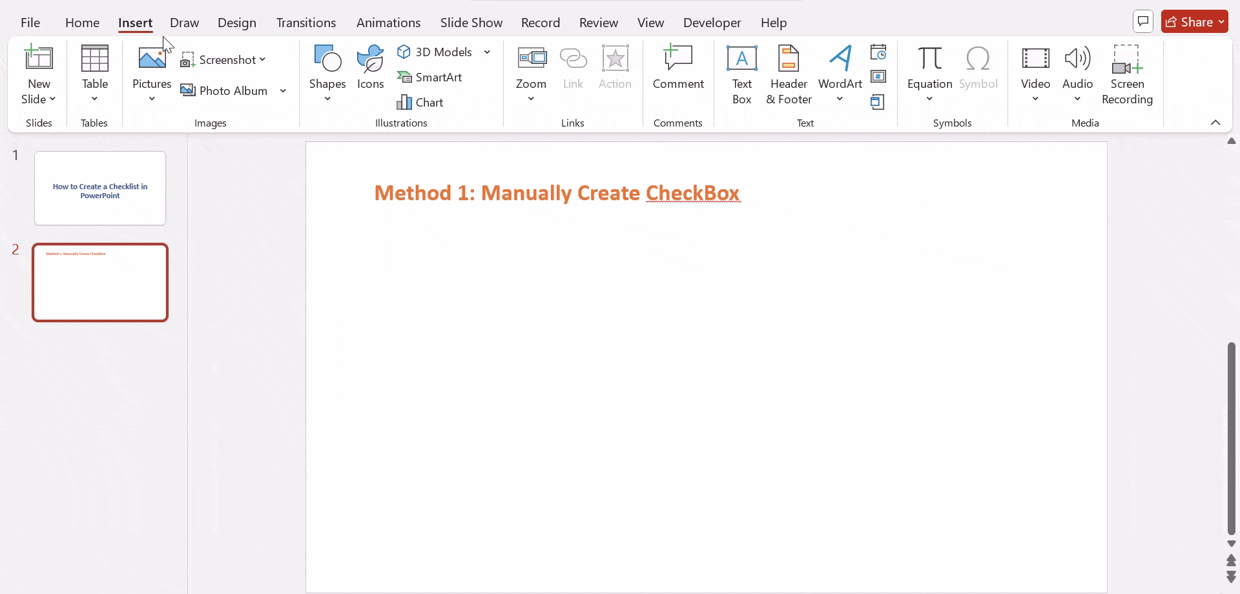
Task: Switch to the Animations tab
Action: point(388,23)
